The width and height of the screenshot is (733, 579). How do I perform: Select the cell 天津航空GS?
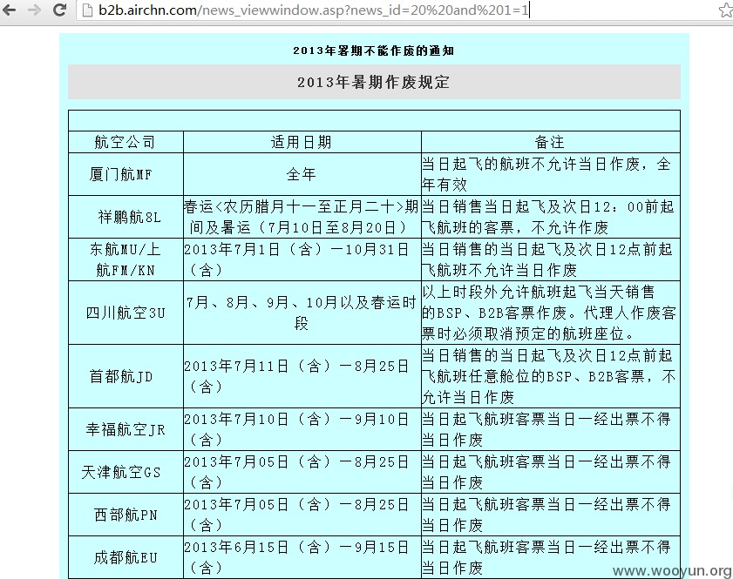point(126,472)
